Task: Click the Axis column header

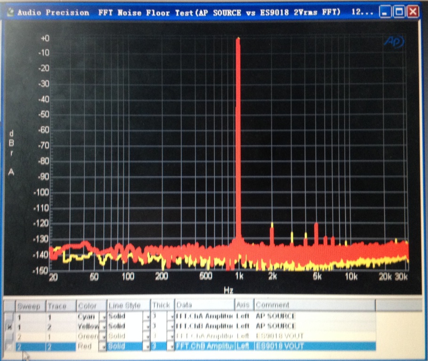Action: pyautogui.click(x=244, y=305)
